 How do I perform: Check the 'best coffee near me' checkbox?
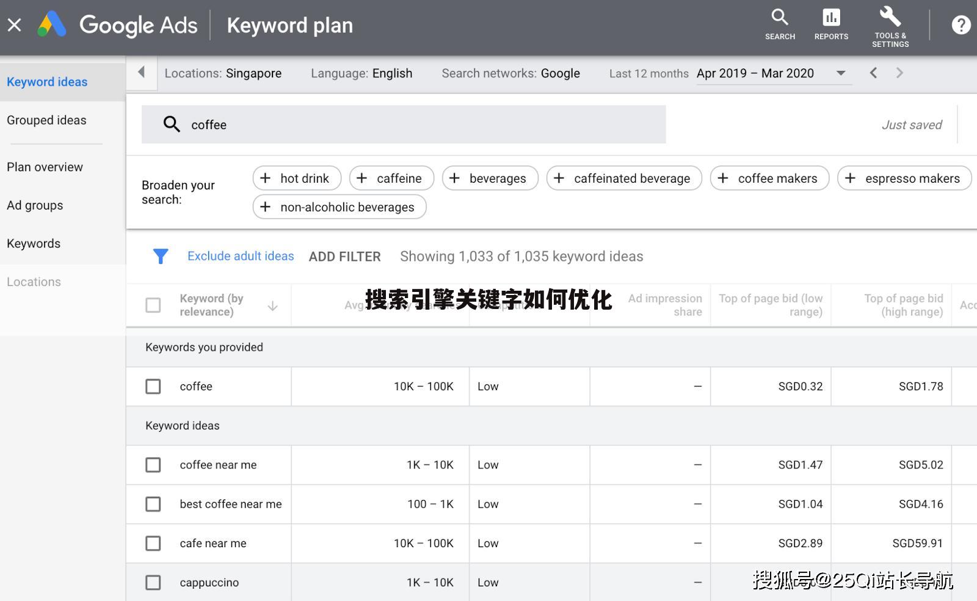tap(153, 504)
